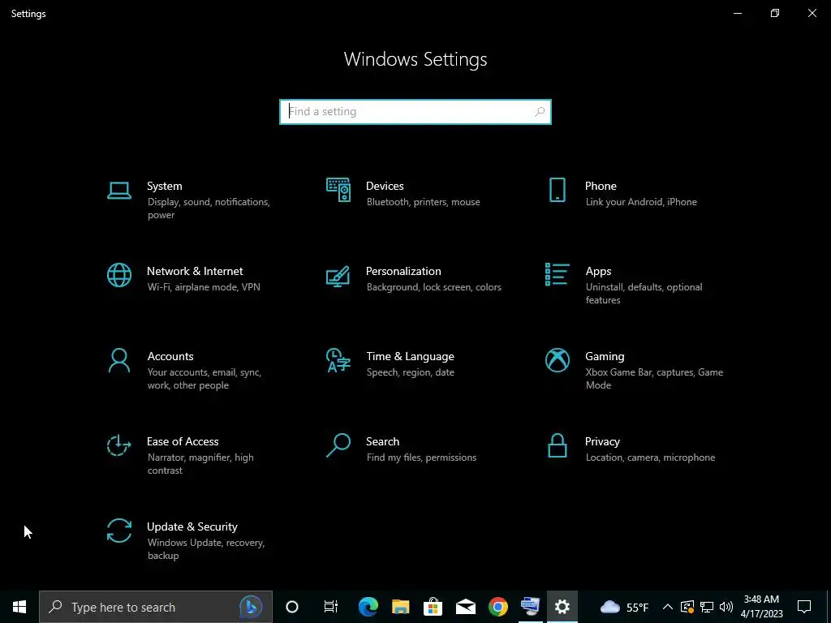The width and height of the screenshot is (831, 623).
Task: Switch to the computer monitor app beside Chrome
Action: point(530,607)
